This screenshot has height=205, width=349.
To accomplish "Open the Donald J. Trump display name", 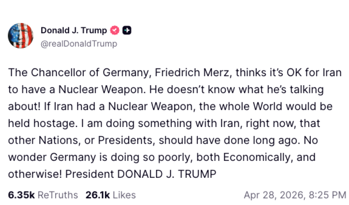I will pos(74,31).
